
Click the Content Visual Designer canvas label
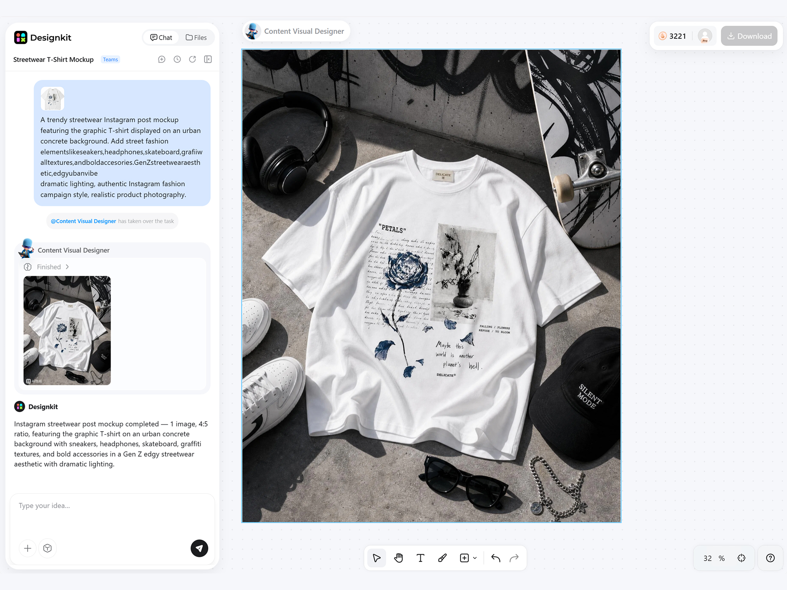point(296,31)
